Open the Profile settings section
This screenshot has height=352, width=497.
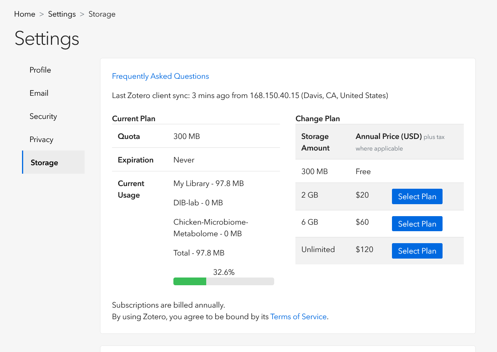tap(40, 70)
